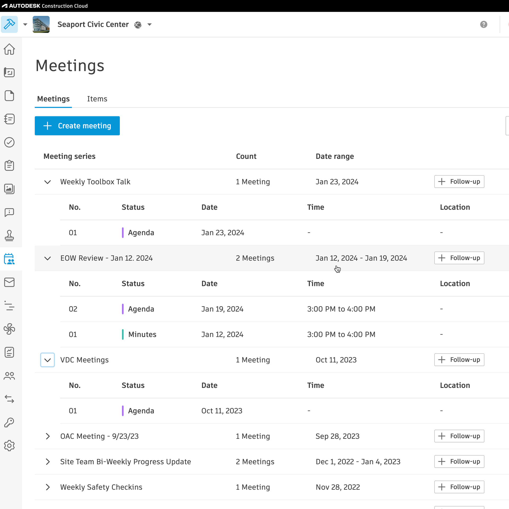Expand Site Team Bi-Weekly Progress Update

click(47, 462)
